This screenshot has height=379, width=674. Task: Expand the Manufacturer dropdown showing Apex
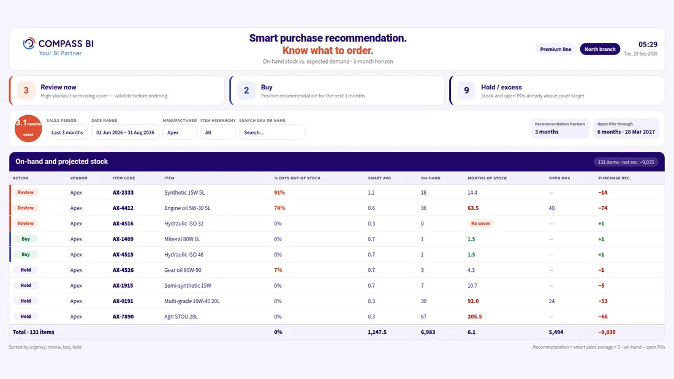(180, 132)
